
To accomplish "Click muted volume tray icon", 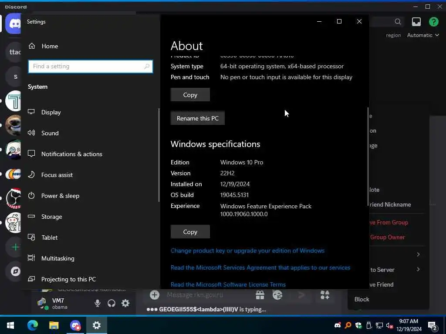I will (389, 326).
